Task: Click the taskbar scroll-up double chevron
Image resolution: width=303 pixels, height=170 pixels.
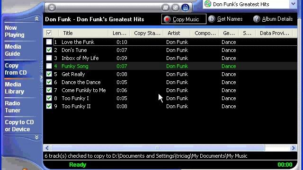Action: click(x=36, y=18)
